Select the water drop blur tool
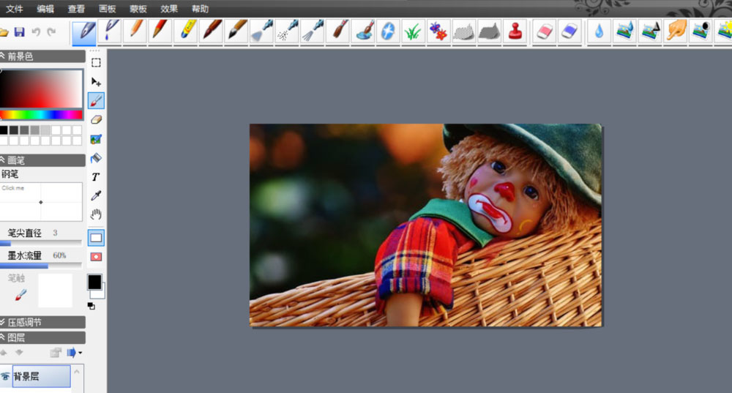 coord(600,31)
